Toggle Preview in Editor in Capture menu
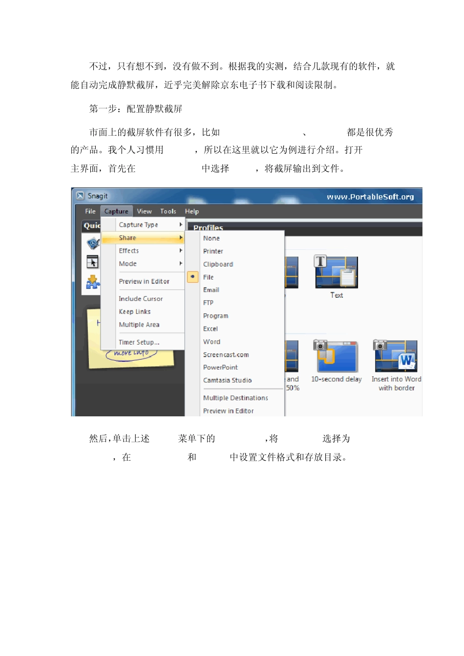464x656 pixels. coord(143,282)
